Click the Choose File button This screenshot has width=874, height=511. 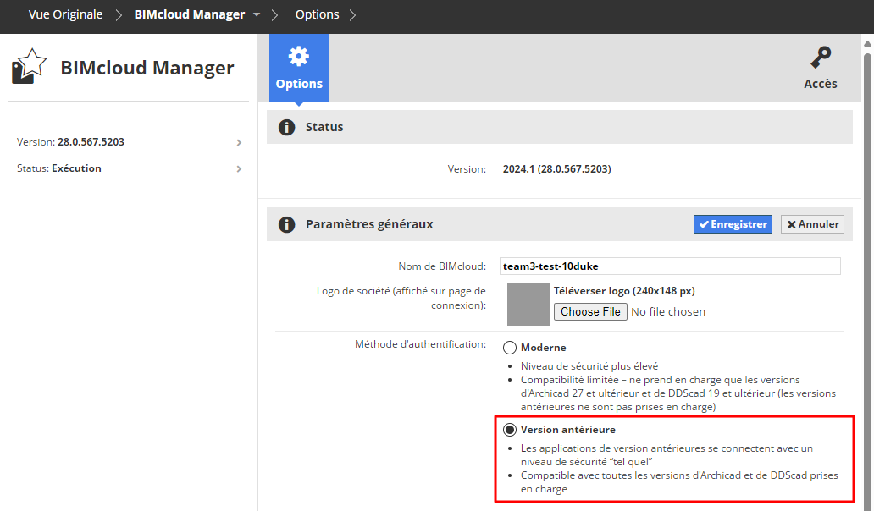pos(590,311)
